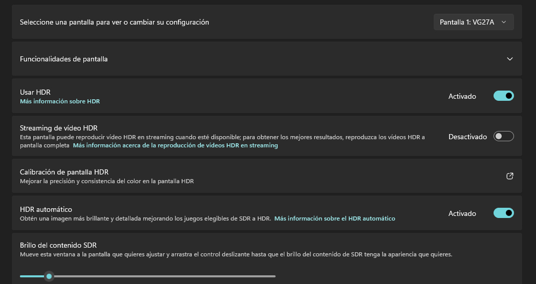The height and width of the screenshot is (284, 536).
Task: Click the external link icon for Calibración de pantalla HDR
Action: pyautogui.click(x=510, y=176)
